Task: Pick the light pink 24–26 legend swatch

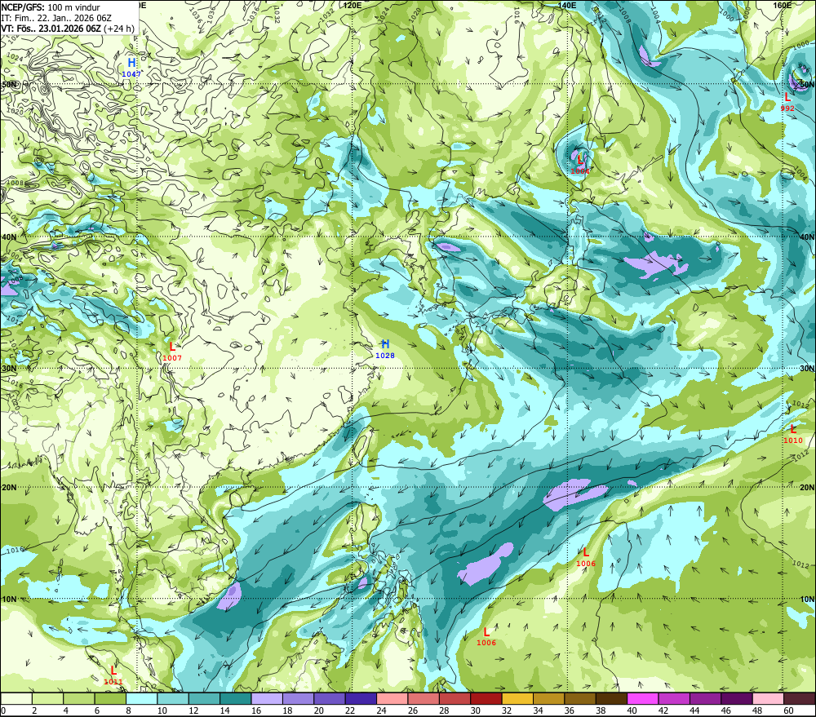Action: [x=392, y=698]
